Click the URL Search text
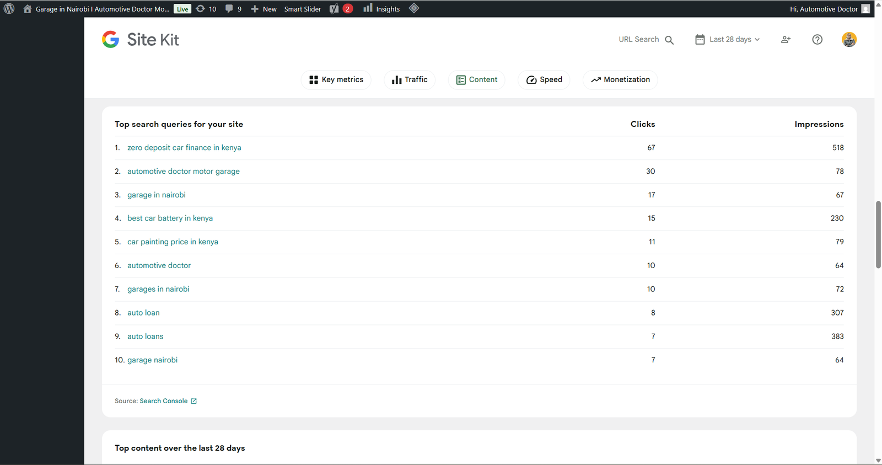The width and height of the screenshot is (882, 465). point(638,39)
